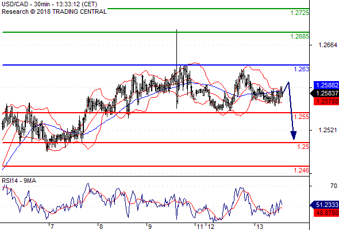Click the blue 1.25882 price tag

[x=326, y=85]
